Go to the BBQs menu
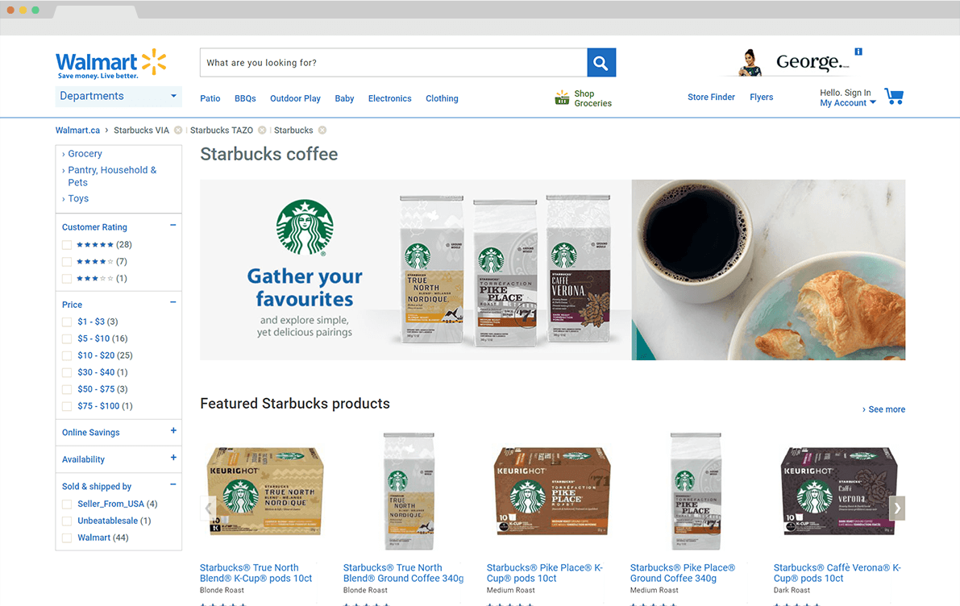Screen dimensions: 960x606 click(x=245, y=98)
